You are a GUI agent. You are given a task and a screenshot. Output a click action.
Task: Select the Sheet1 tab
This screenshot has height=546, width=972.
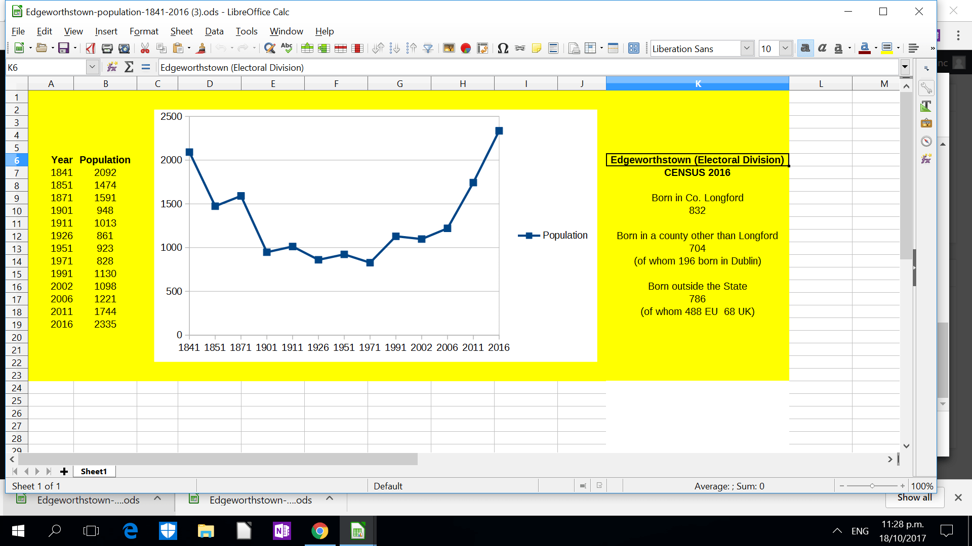click(94, 471)
